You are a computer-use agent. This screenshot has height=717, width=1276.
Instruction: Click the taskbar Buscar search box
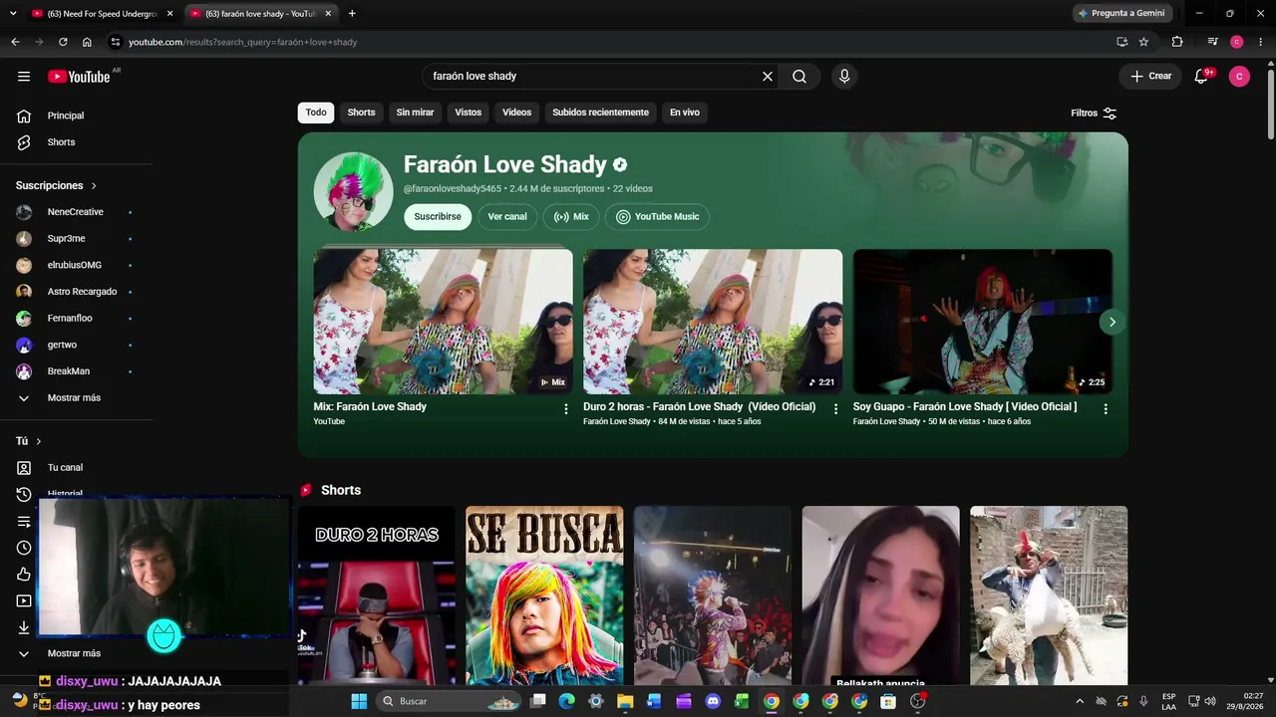point(451,701)
